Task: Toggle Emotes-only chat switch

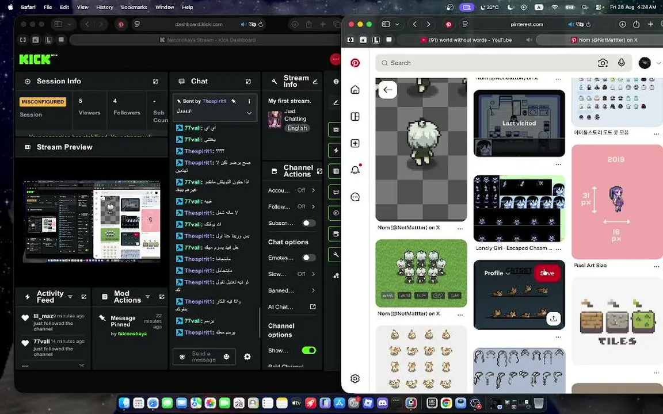Action: click(308, 258)
